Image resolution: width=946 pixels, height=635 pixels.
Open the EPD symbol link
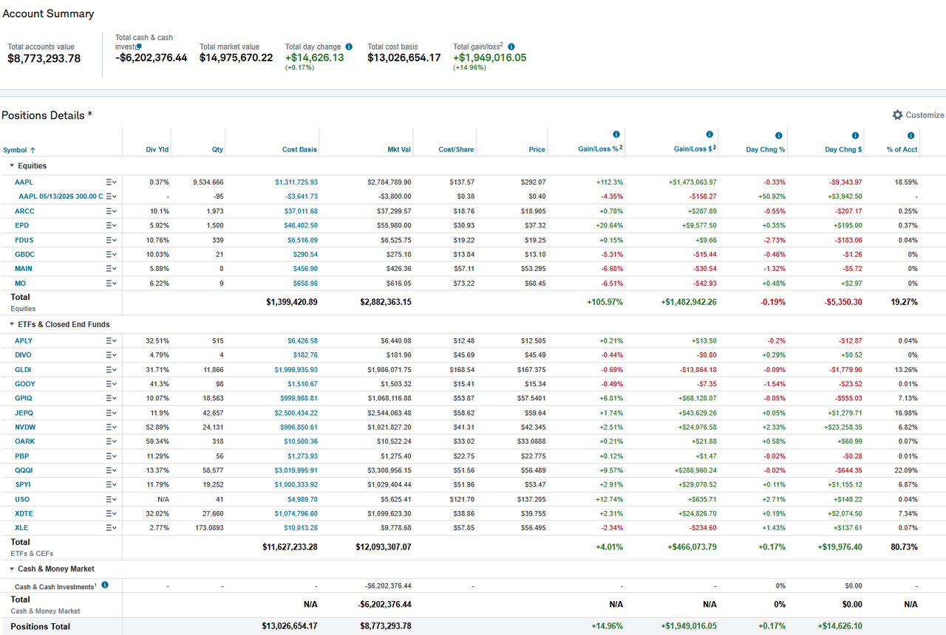(22, 225)
